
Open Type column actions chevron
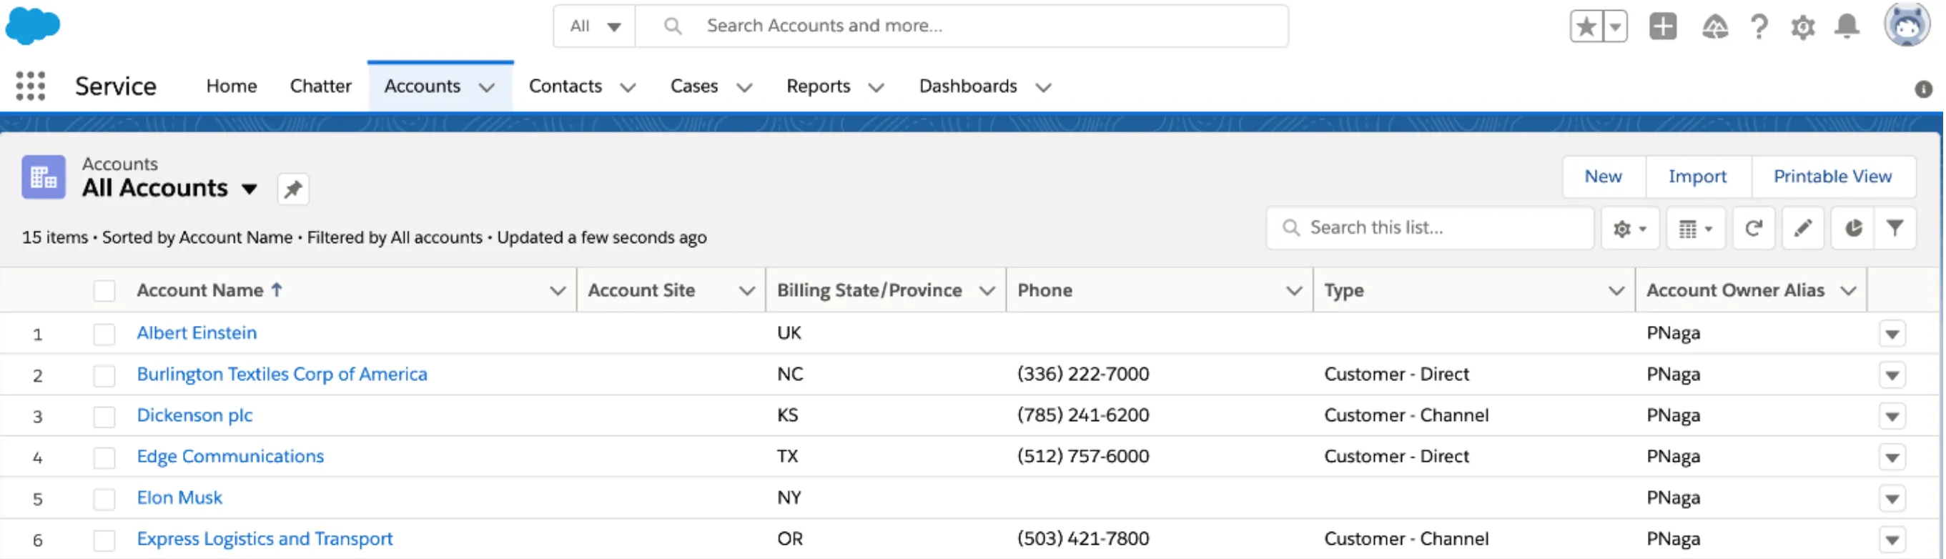click(1616, 291)
